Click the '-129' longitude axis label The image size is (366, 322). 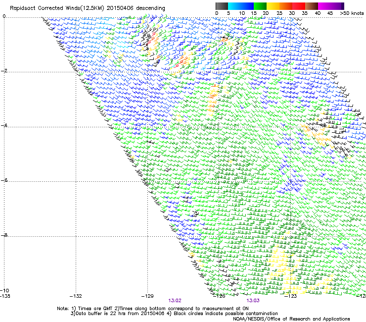(147, 296)
